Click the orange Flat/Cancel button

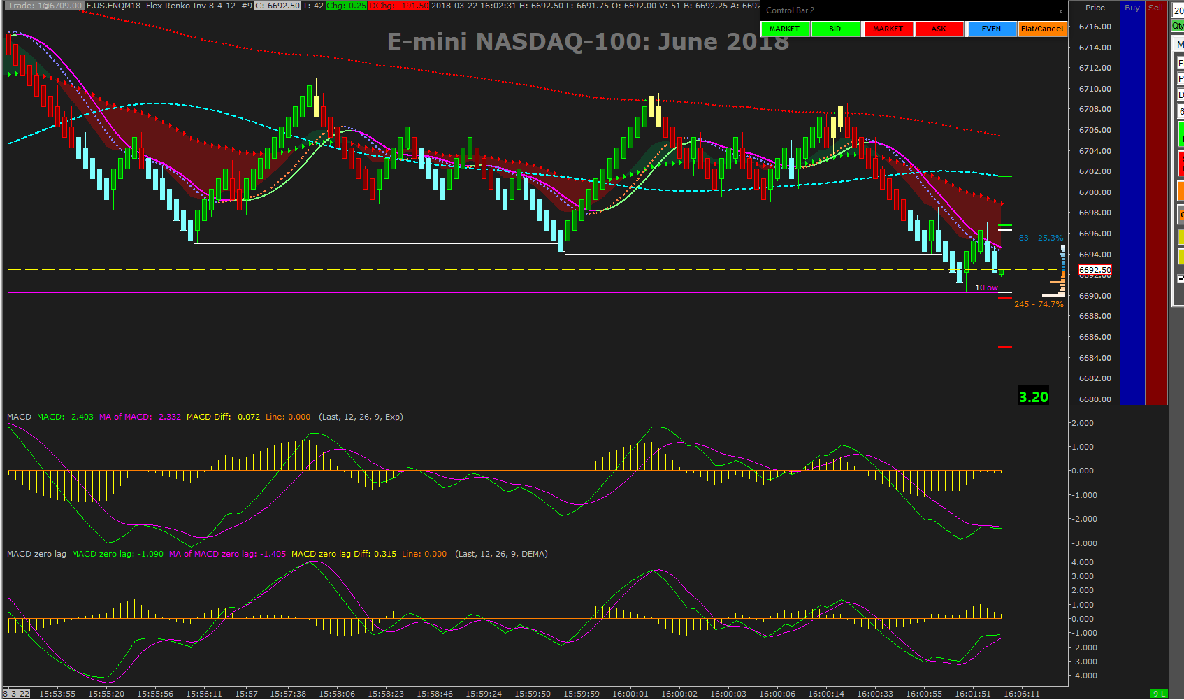pos(1042,29)
